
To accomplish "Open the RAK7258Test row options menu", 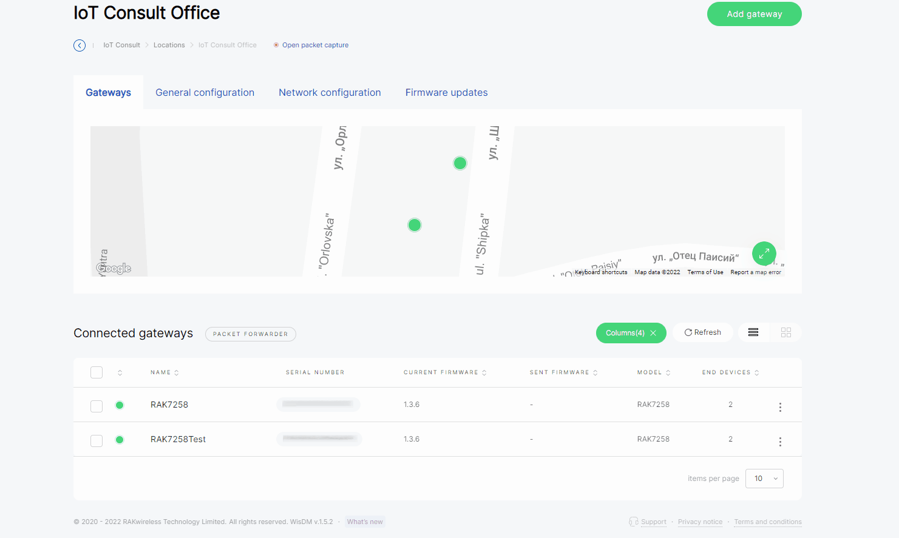I will click(x=780, y=442).
